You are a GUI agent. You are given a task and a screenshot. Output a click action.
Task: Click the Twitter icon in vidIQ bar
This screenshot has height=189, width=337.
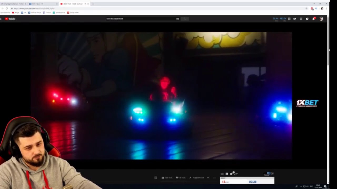pos(231,174)
